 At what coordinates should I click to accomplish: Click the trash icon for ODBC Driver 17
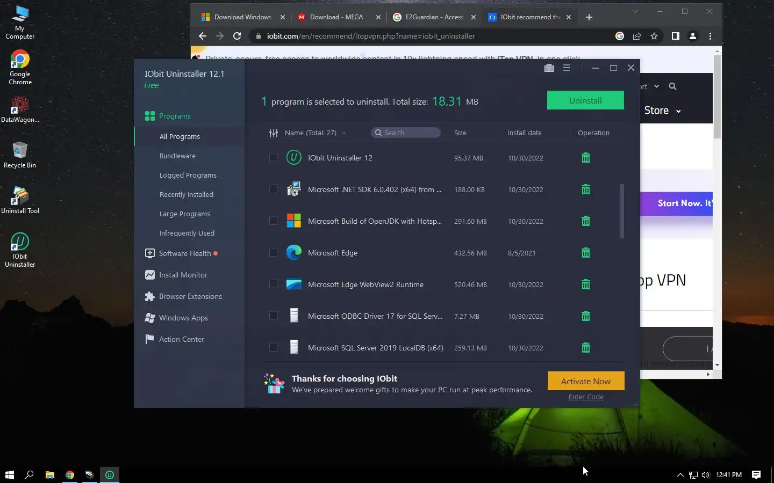pyautogui.click(x=586, y=316)
